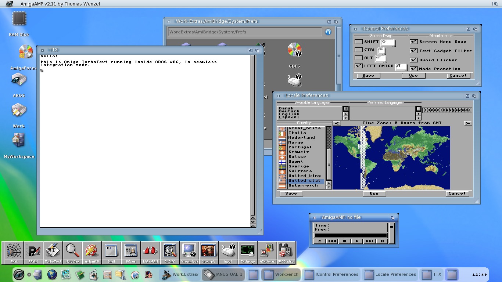The height and width of the screenshot is (282, 502).
Task: Open UAEControl dock icon
Action: (287, 253)
